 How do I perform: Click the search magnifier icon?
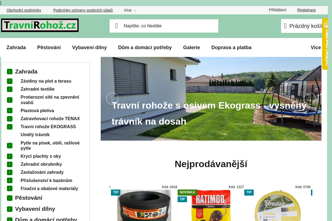pos(116,26)
